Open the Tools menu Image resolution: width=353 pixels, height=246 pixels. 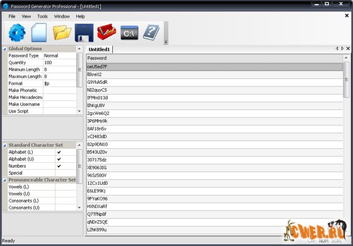pyautogui.click(x=42, y=16)
